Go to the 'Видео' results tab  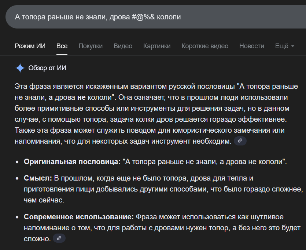[123, 46]
